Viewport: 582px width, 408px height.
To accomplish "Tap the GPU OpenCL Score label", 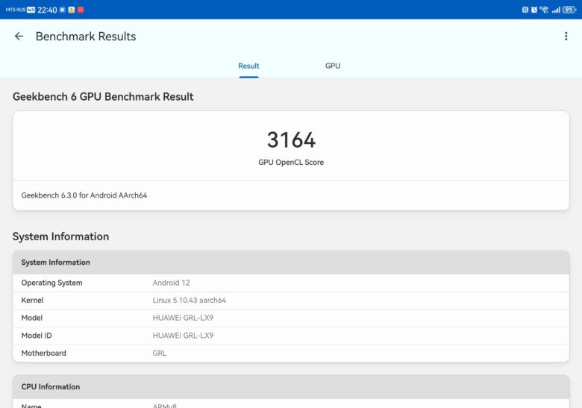I will click(291, 162).
